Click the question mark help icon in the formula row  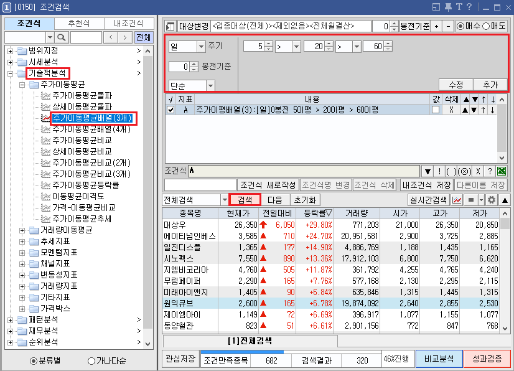coord(490,171)
